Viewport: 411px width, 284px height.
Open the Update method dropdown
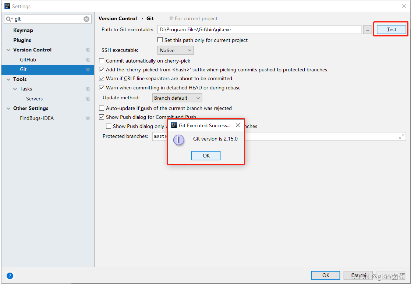pos(177,98)
